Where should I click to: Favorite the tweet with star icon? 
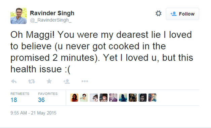pyautogui.click(x=49, y=81)
